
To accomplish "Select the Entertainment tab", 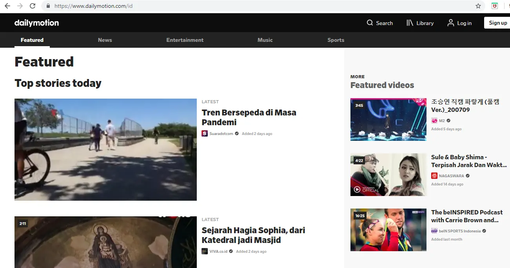I will (185, 40).
